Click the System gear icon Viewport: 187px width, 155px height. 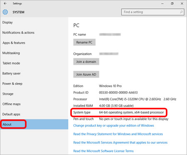[5, 12]
